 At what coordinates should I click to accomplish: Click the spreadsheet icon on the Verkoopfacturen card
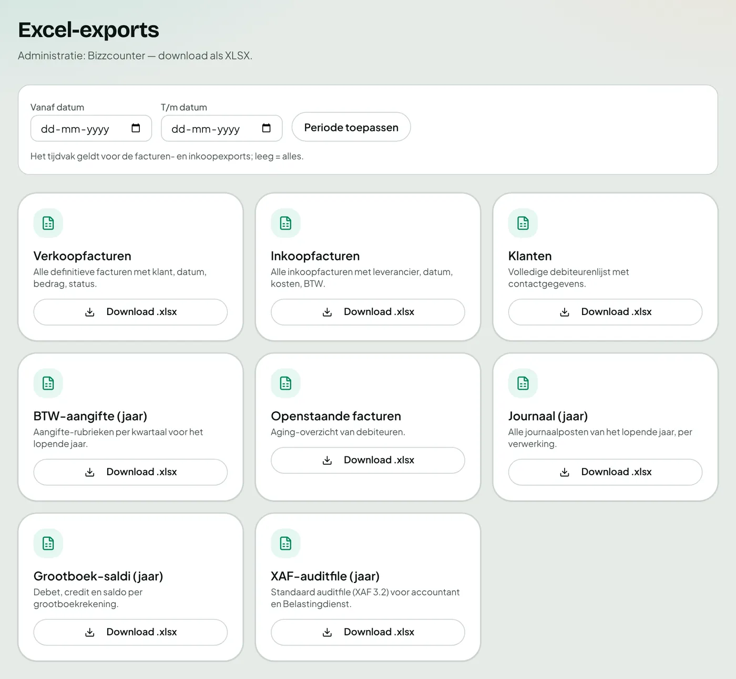[48, 223]
